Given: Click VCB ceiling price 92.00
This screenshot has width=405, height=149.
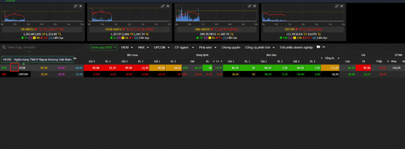Looking at the screenshot, I should (x=61, y=68).
